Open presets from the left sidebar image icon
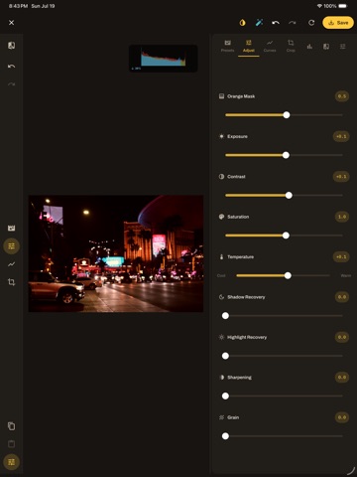Screen dimensions: 357x477 (x=11, y=228)
